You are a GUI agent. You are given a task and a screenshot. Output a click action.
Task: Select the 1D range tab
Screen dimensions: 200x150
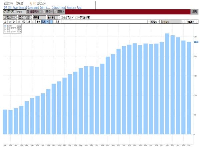tap(5, 22)
